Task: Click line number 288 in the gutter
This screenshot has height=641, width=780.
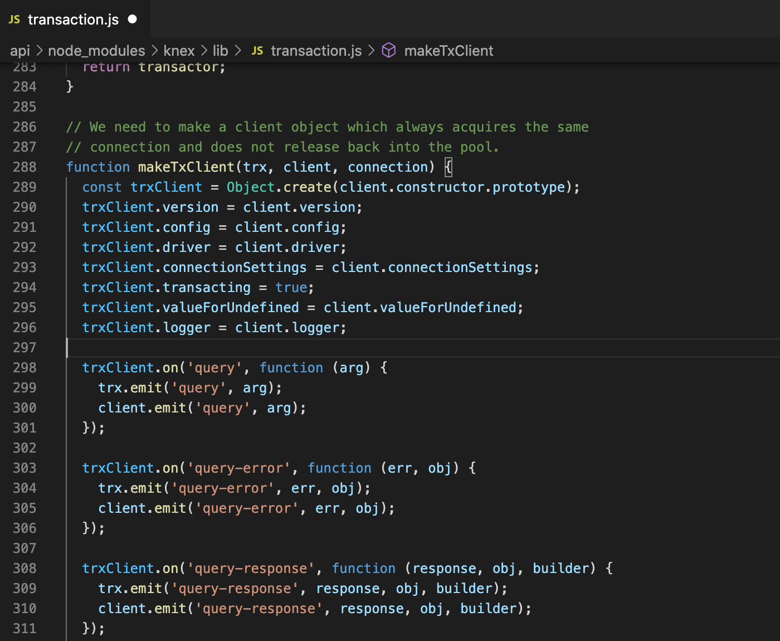Action: [x=25, y=167]
